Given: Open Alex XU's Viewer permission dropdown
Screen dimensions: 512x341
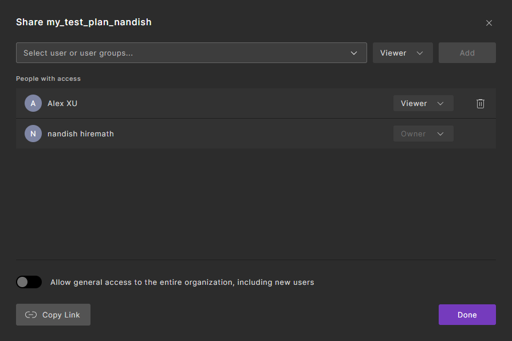Looking at the screenshot, I should [x=423, y=104].
